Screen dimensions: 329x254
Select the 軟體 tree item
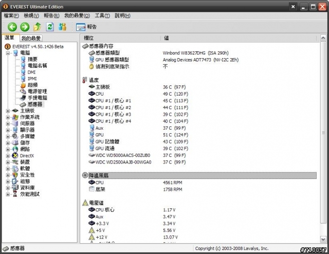pyautogui.click(x=25, y=169)
